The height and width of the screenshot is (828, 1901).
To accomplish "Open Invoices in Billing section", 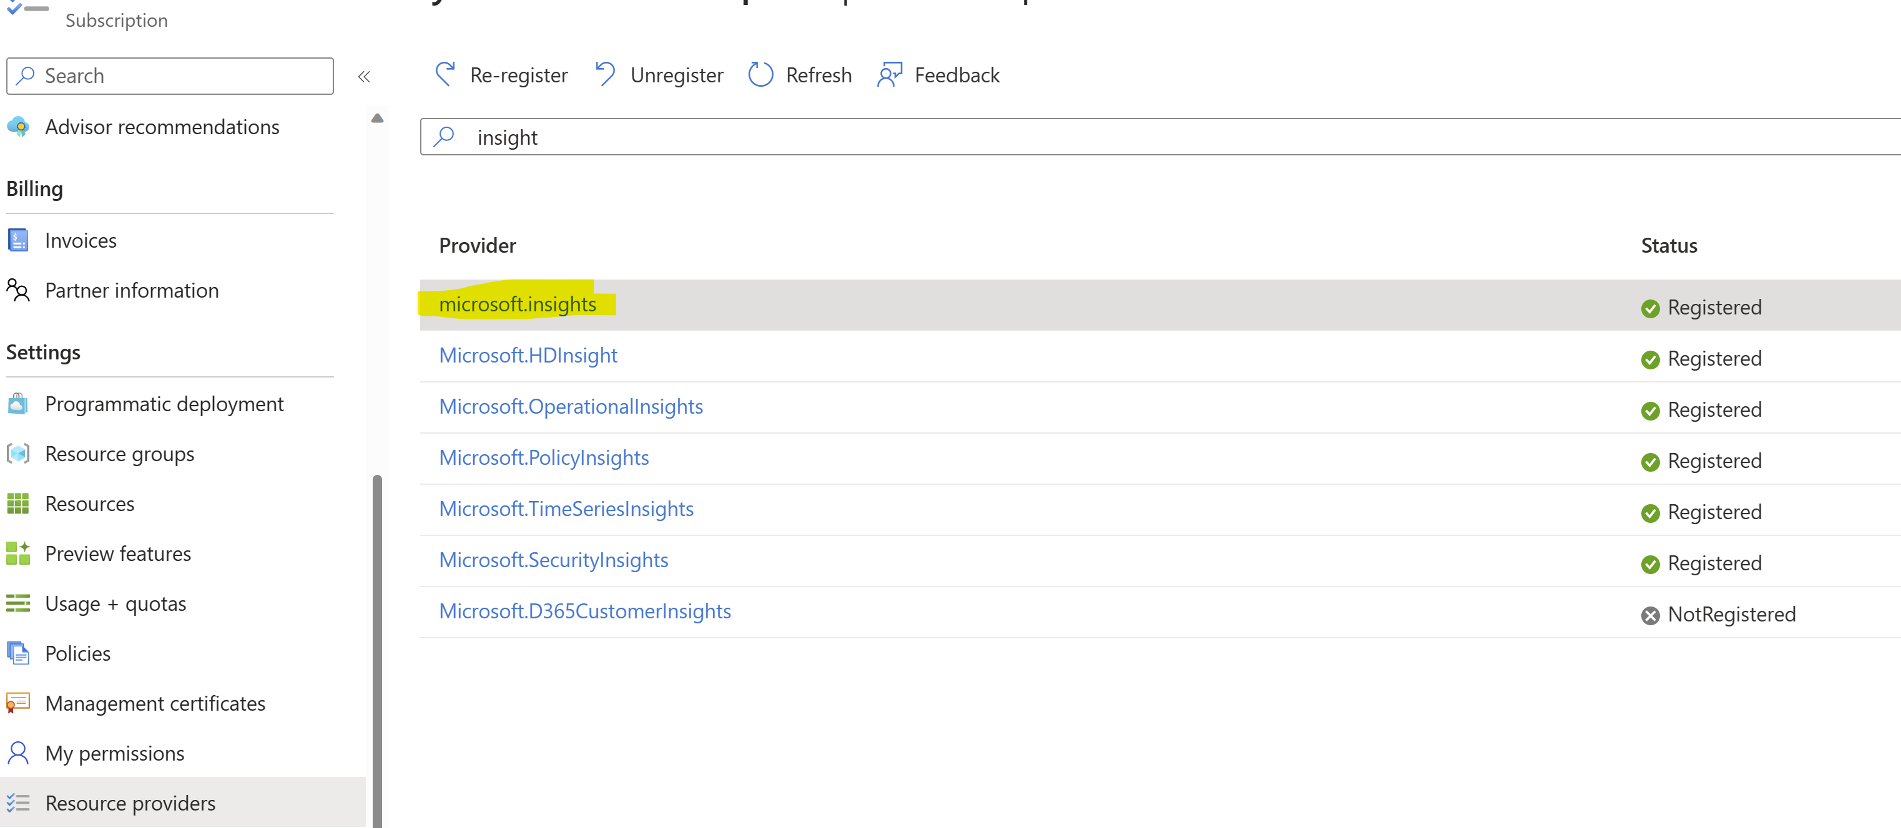I will [81, 240].
